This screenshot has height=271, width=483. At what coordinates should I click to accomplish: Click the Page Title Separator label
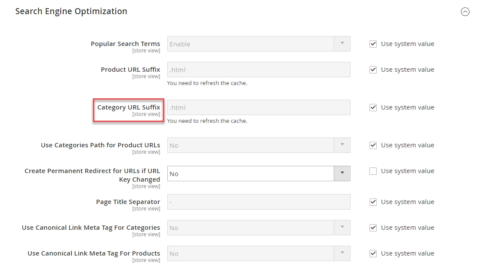tap(128, 202)
